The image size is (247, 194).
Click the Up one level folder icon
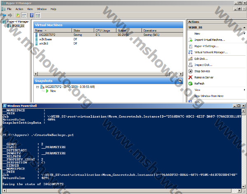pyautogui.click(x=18, y=15)
